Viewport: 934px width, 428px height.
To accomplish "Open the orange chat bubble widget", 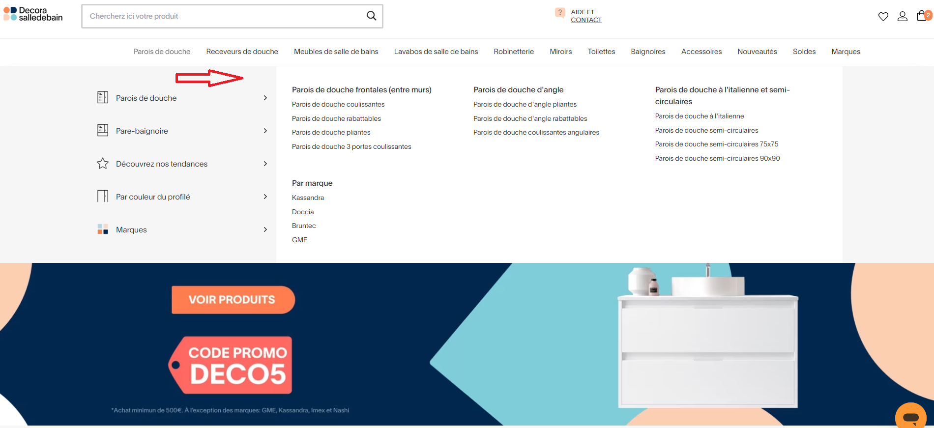I will click(x=911, y=415).
